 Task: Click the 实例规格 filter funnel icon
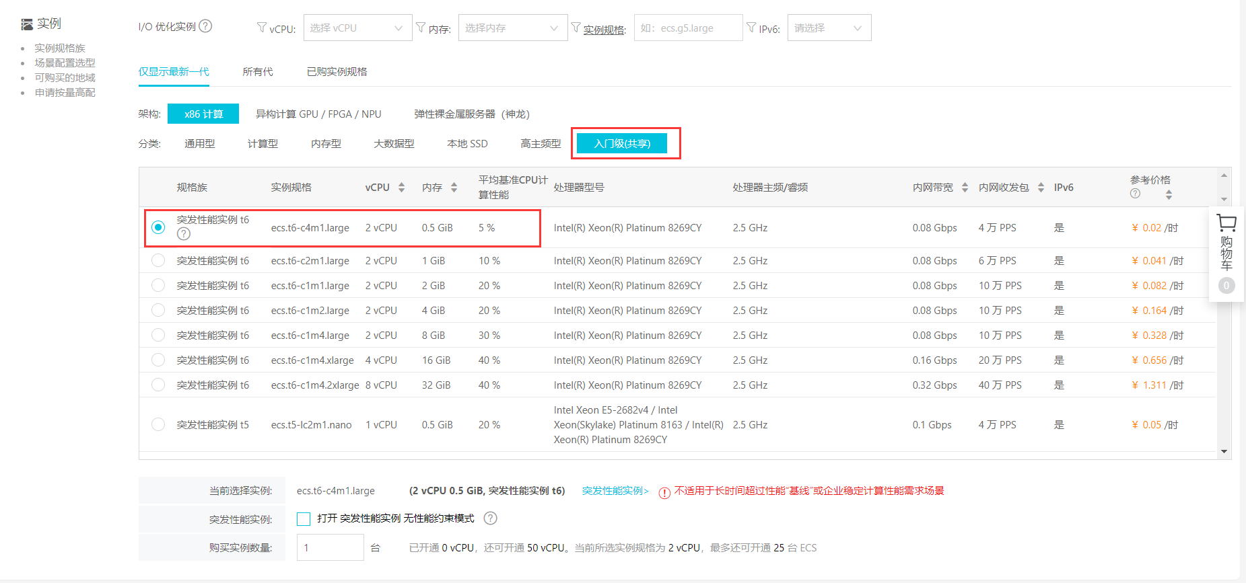pyautogui.click(x=576, y=28)
